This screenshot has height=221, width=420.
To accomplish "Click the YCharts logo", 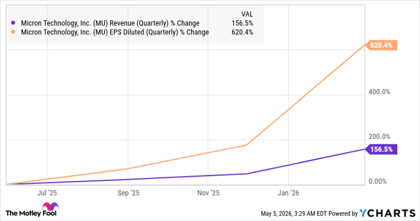I will click(x=388, y=213).
